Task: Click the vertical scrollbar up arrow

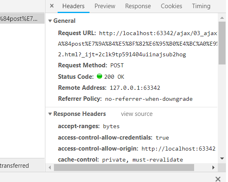Action: click(222, 18)
